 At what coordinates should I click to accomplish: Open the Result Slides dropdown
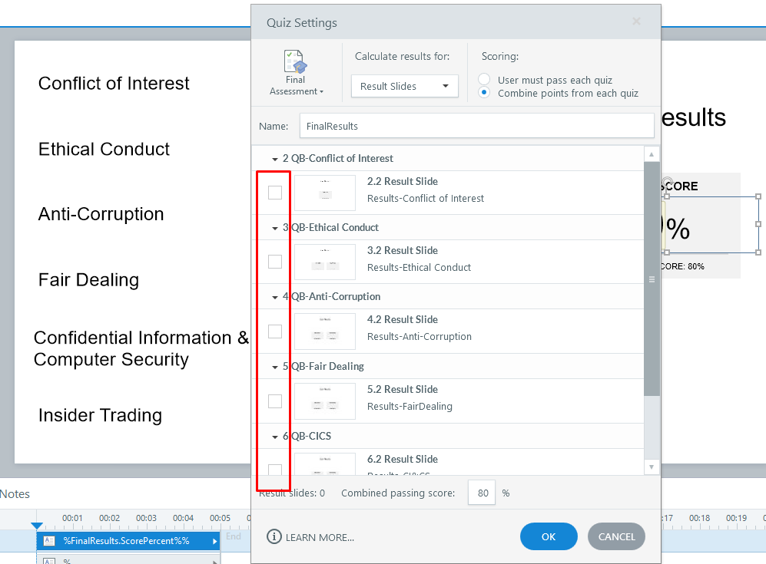pos(404,87)
